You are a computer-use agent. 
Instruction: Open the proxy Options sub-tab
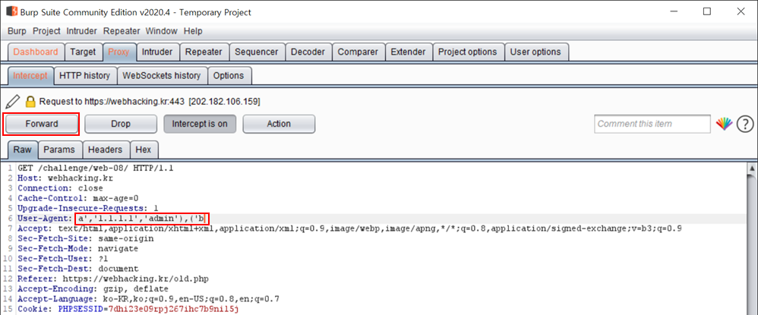point(229,76)
